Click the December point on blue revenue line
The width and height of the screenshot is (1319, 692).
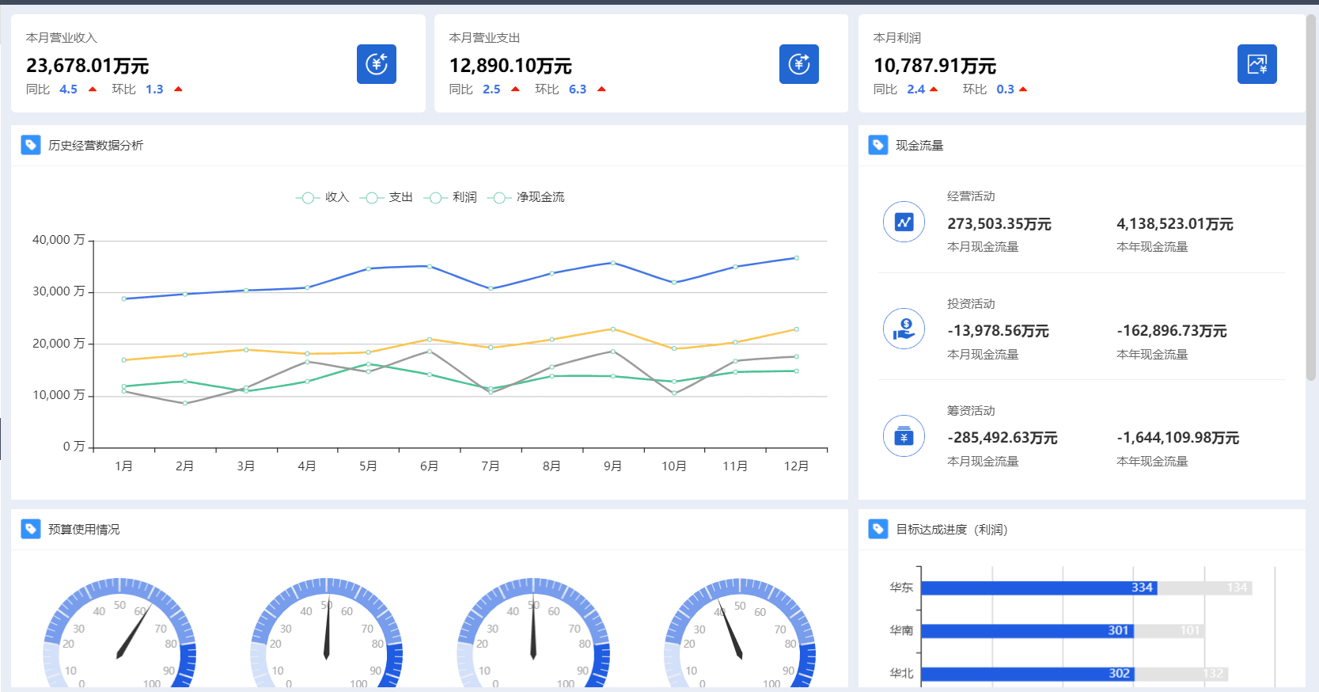797,258
